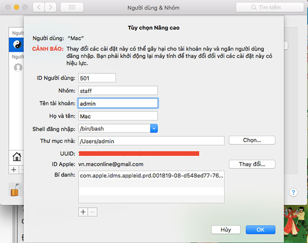
Task: Open login options via house icon
Action: tap(16, 157)
